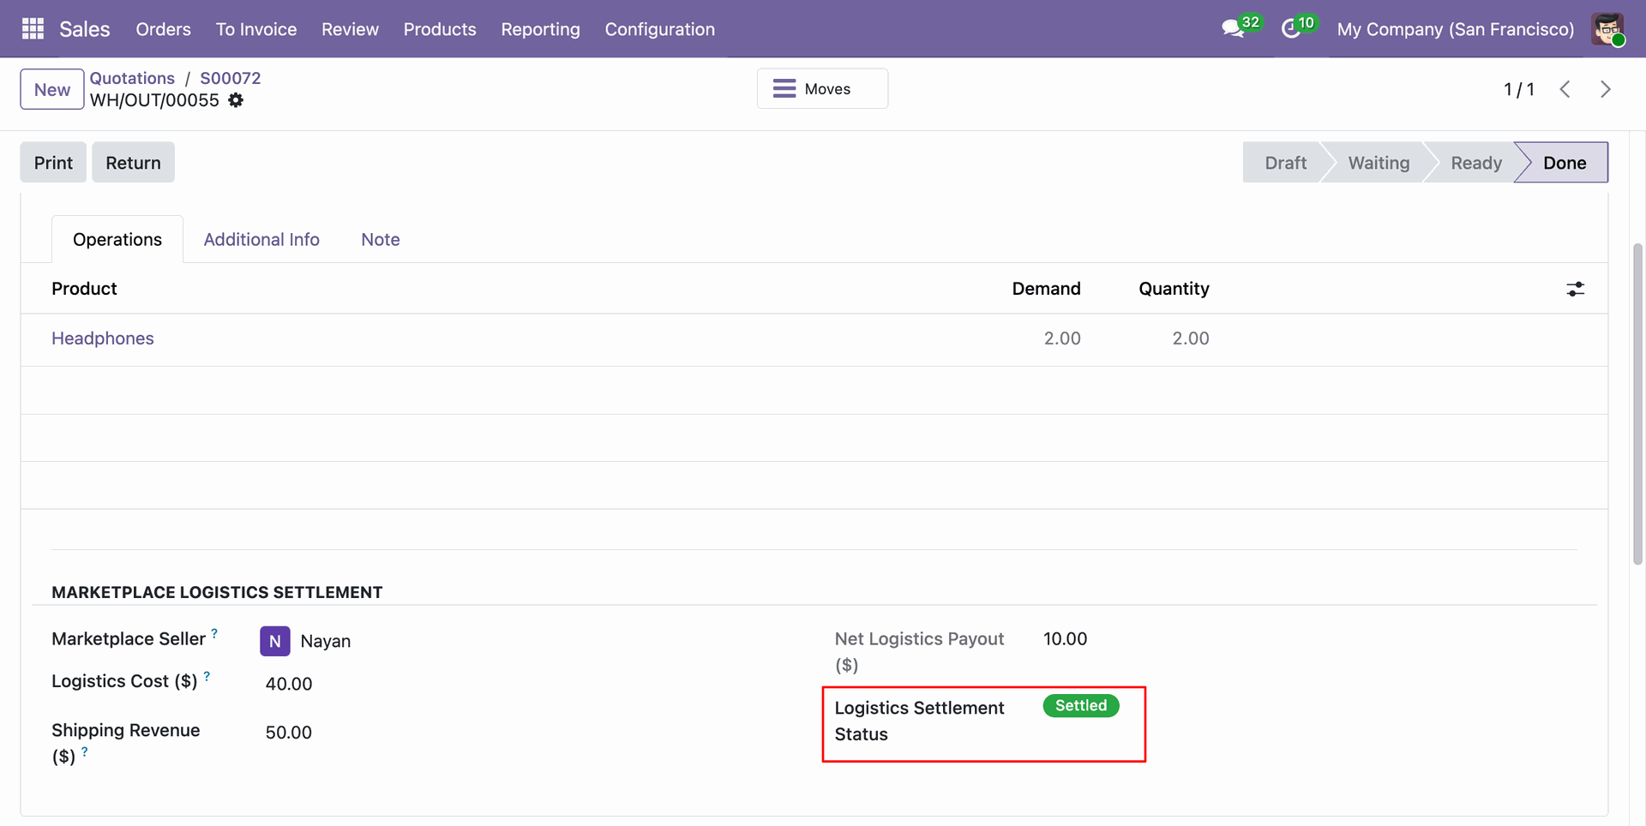Open the Review menu
Viewport: 1646px width, 826px height.
pyautogui.click(x=350, y=29)
